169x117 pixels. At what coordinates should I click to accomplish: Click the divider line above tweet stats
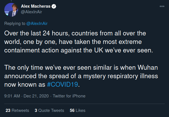pyautogui.click(x=84, y=104)
